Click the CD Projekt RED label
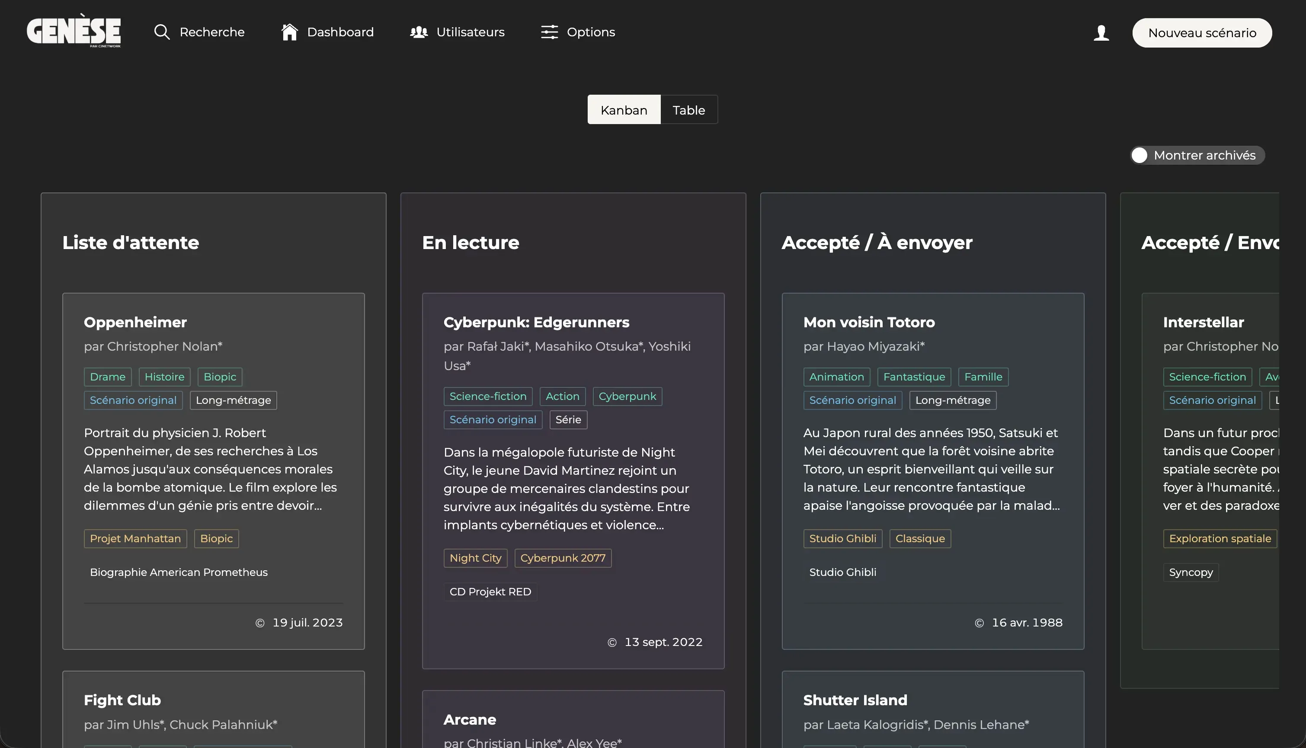The width and height of the screenshot is (1306, 748). (490, 592)
